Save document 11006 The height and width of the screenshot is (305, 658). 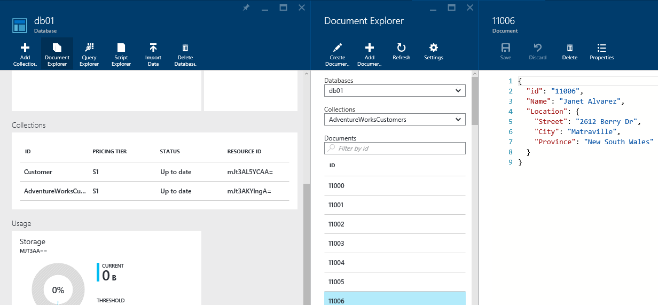506,52
